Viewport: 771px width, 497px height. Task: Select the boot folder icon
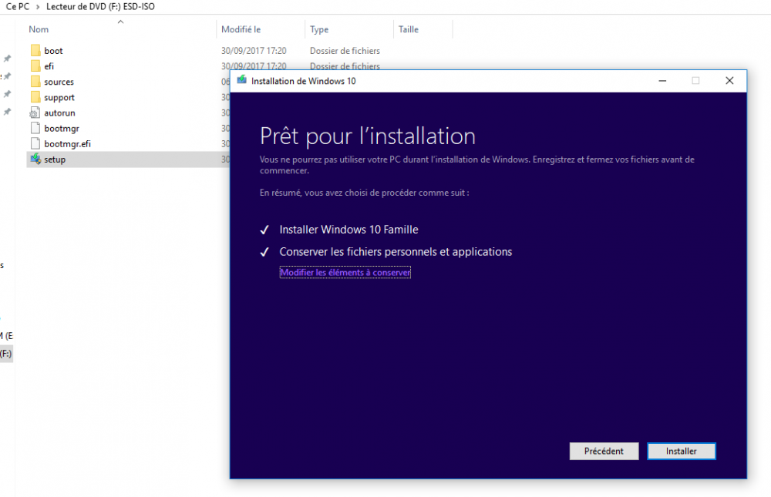click(35, 51)
